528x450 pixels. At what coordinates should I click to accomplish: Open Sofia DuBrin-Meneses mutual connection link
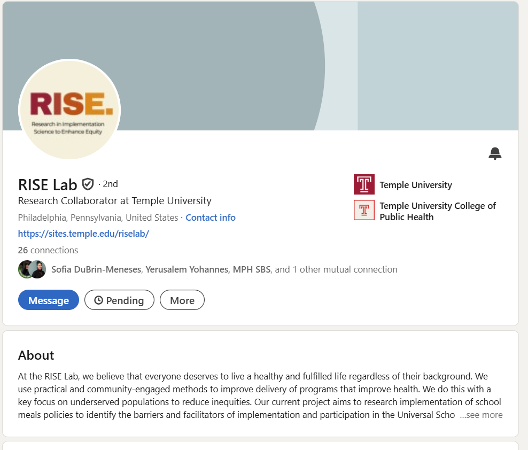pos(97,269)
